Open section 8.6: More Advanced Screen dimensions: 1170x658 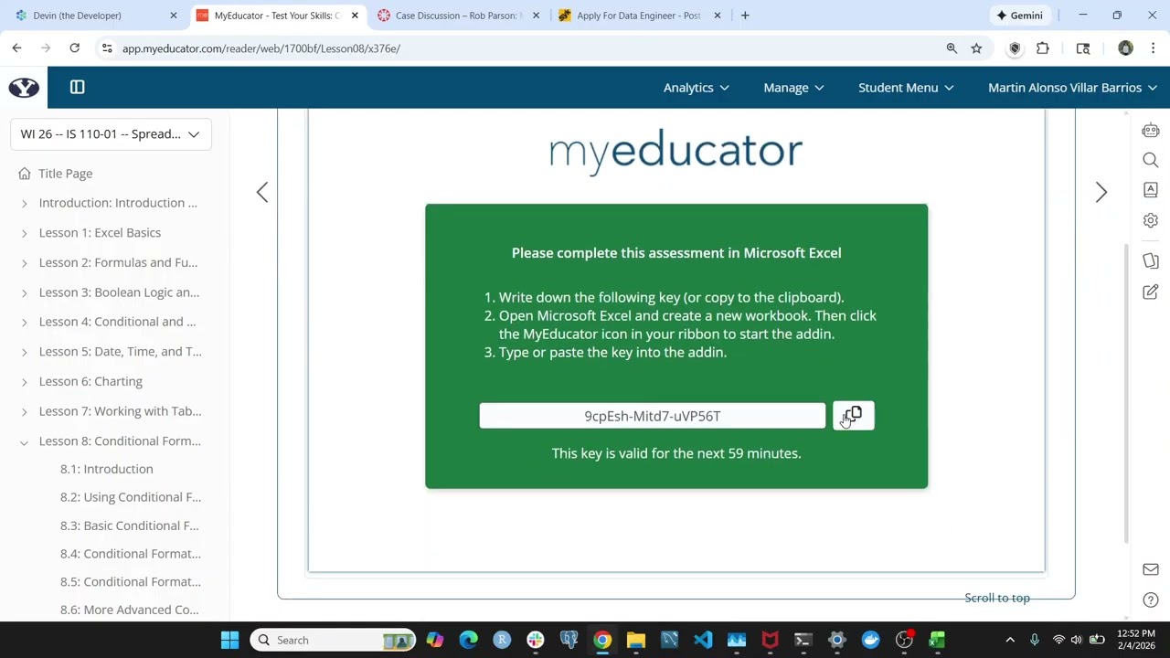tap(129, 610)
